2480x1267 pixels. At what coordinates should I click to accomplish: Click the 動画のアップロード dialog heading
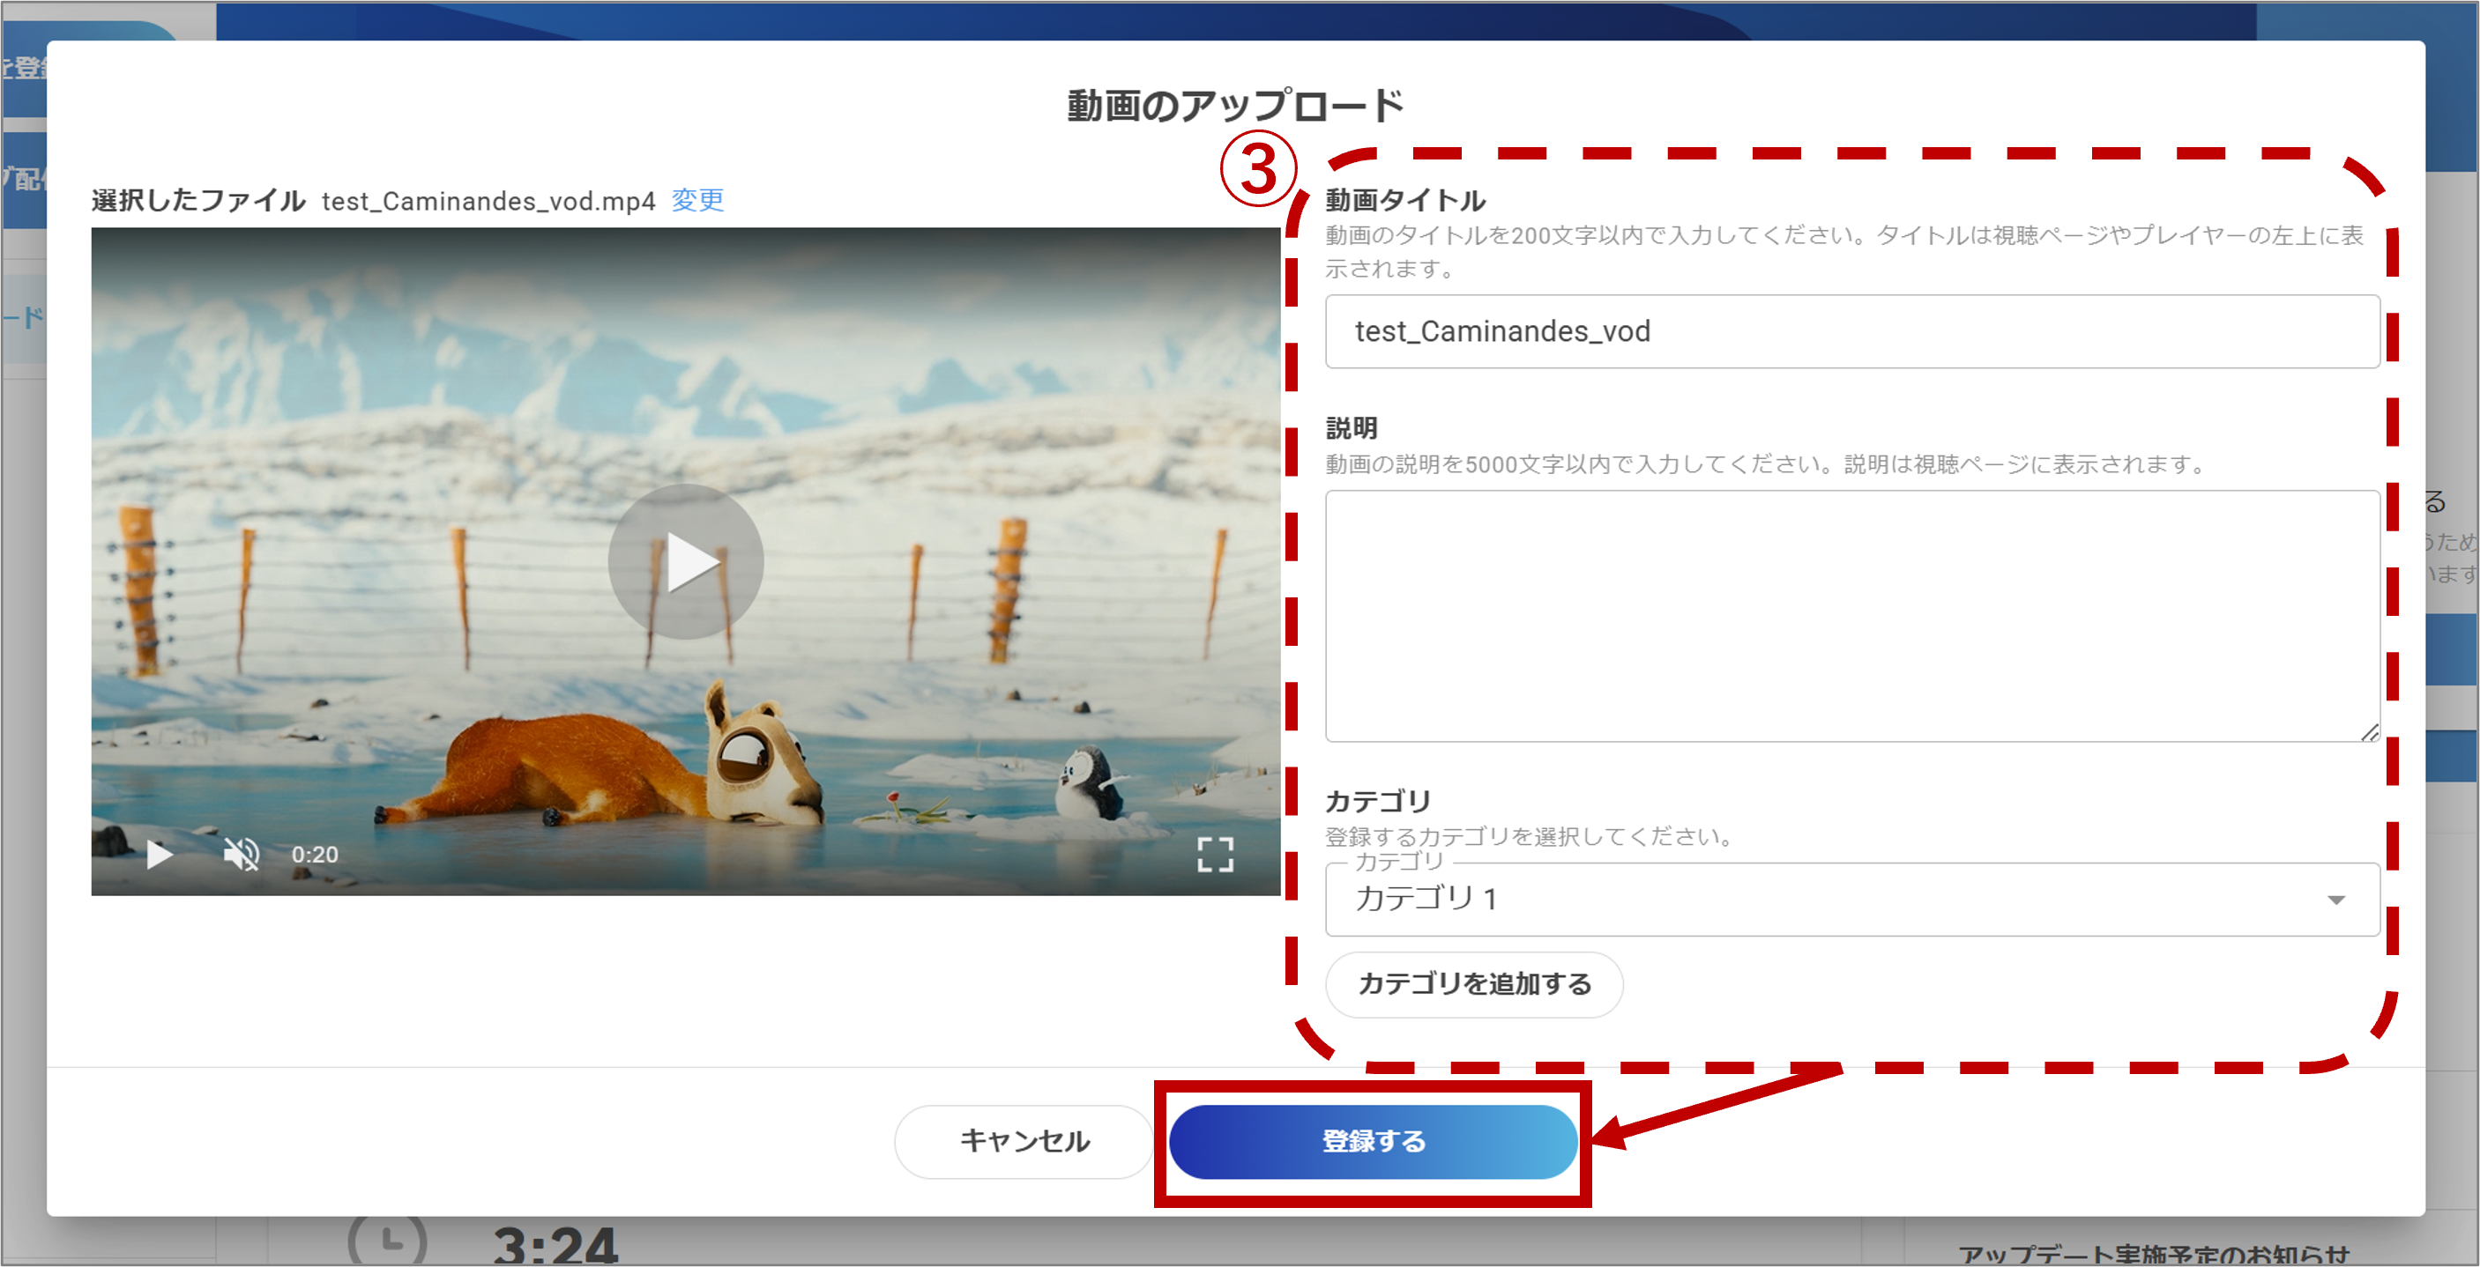point(1235,105)
